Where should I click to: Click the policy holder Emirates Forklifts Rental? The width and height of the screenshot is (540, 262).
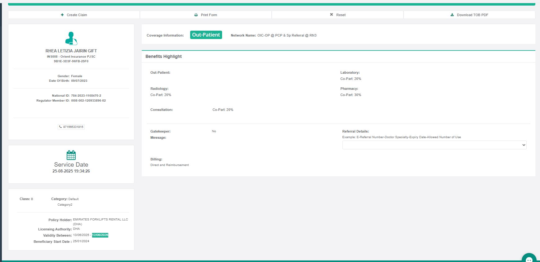(100, 220)
